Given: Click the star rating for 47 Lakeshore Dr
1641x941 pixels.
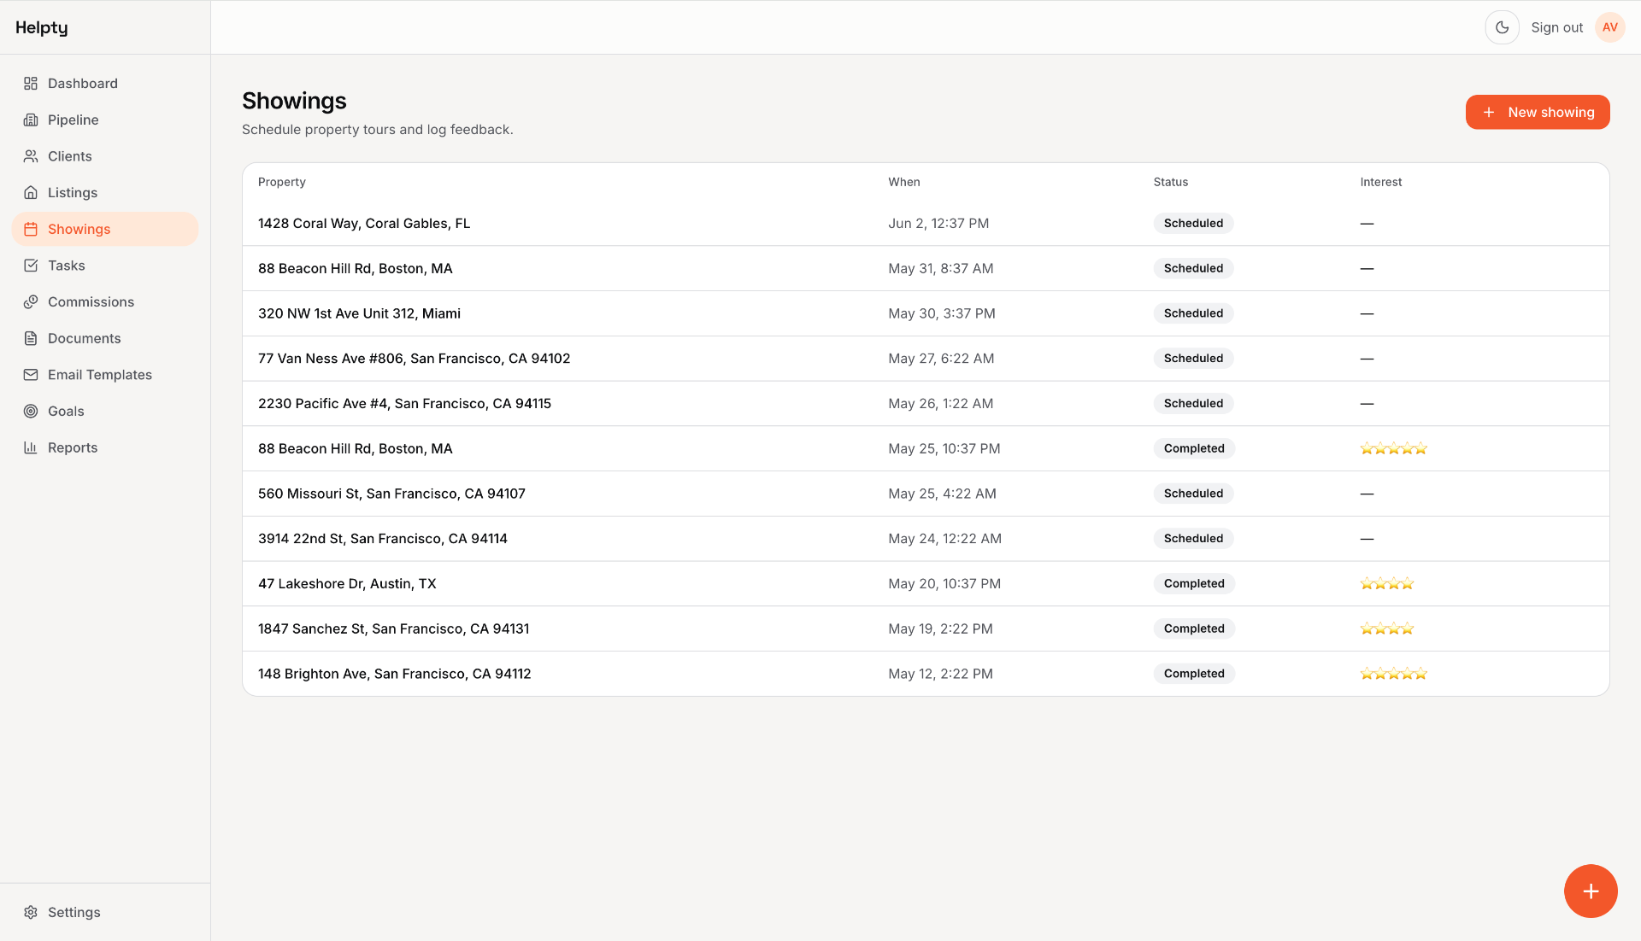Looking at the screenshot, I should [x=1387, y=584].
